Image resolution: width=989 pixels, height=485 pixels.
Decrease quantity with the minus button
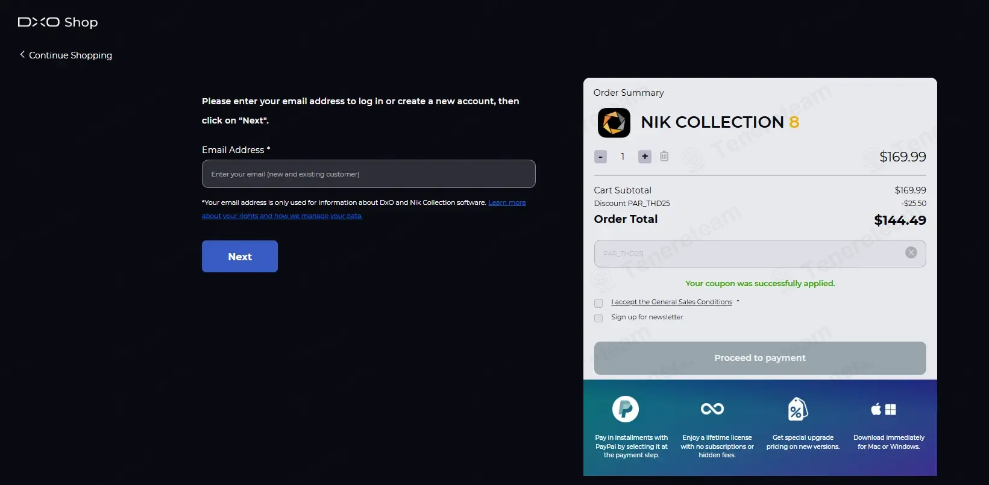(600, 157)
